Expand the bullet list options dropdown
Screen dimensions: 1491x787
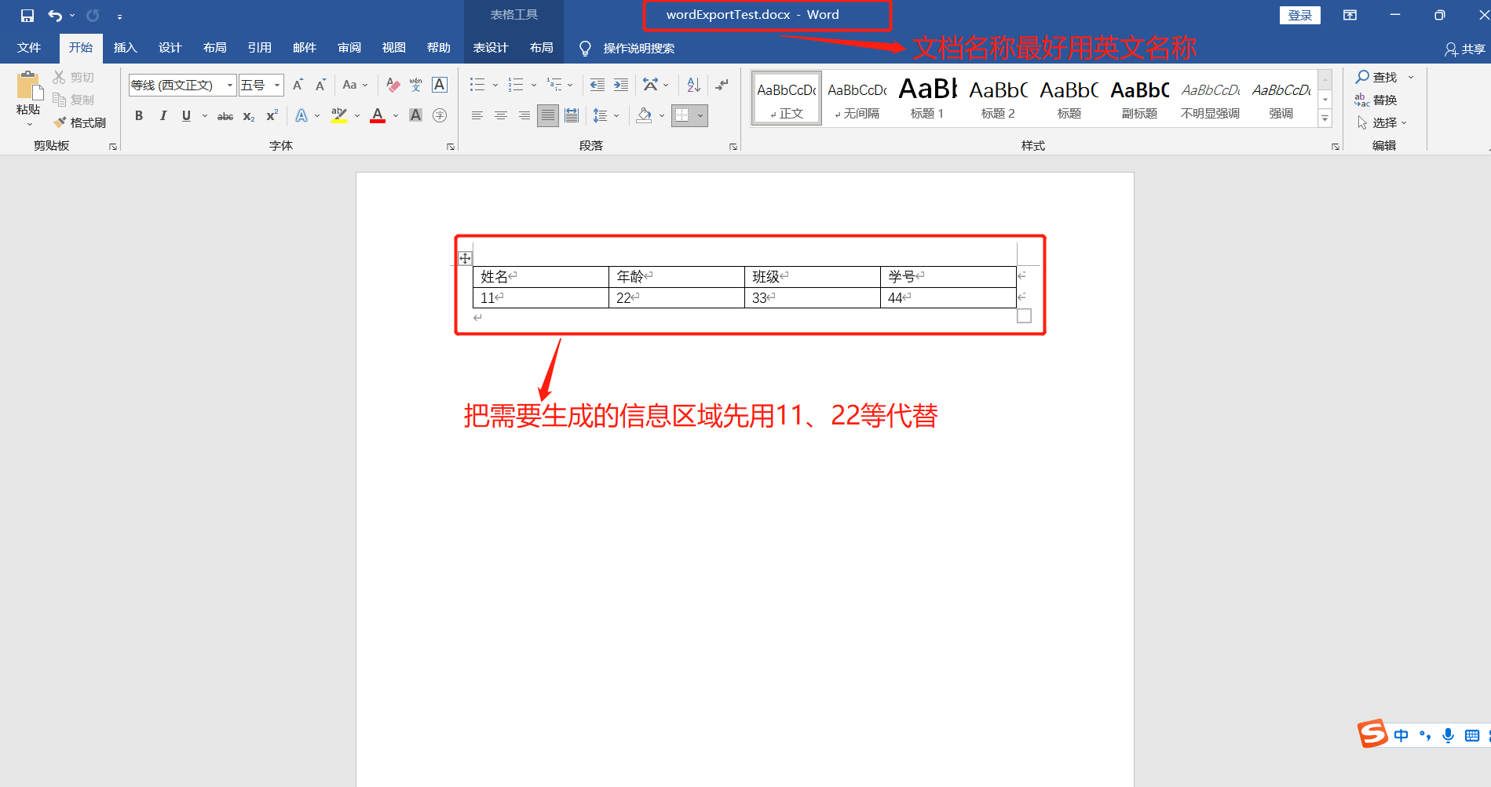point(494,84)
